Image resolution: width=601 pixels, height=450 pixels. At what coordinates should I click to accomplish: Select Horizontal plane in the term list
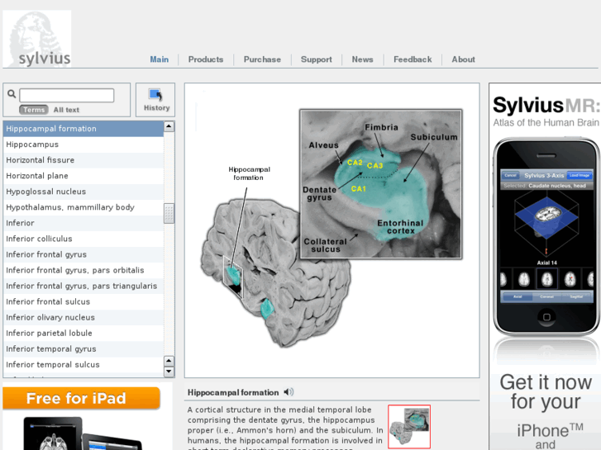click(83, 176)
